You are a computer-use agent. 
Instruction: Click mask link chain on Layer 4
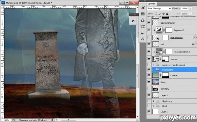tap(160, 75)
